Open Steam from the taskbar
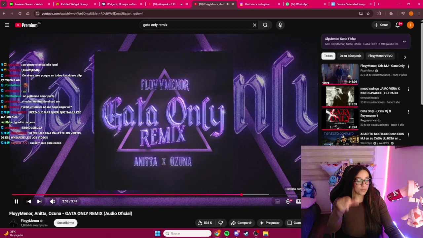 (246, 233)
